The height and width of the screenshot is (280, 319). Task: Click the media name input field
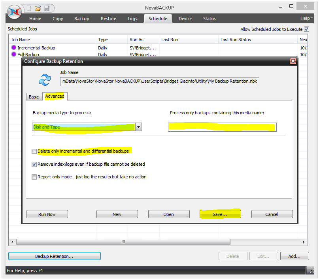tap(222, 127)
